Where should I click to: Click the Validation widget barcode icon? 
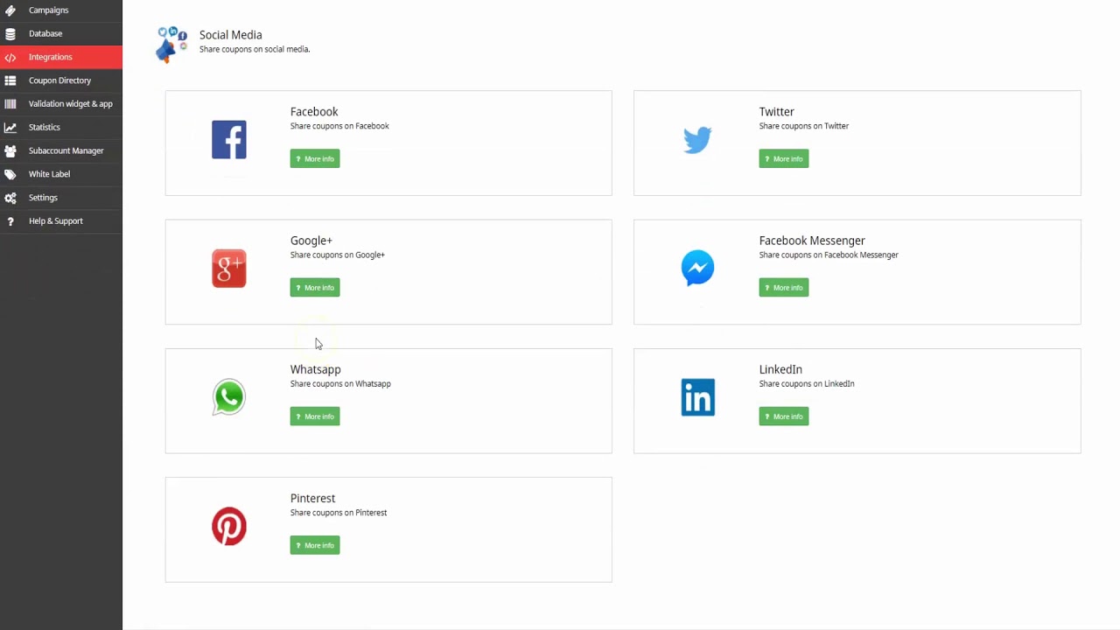[10, 104]
